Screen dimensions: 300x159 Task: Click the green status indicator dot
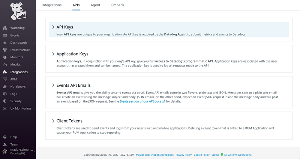[x=222, y=155]
